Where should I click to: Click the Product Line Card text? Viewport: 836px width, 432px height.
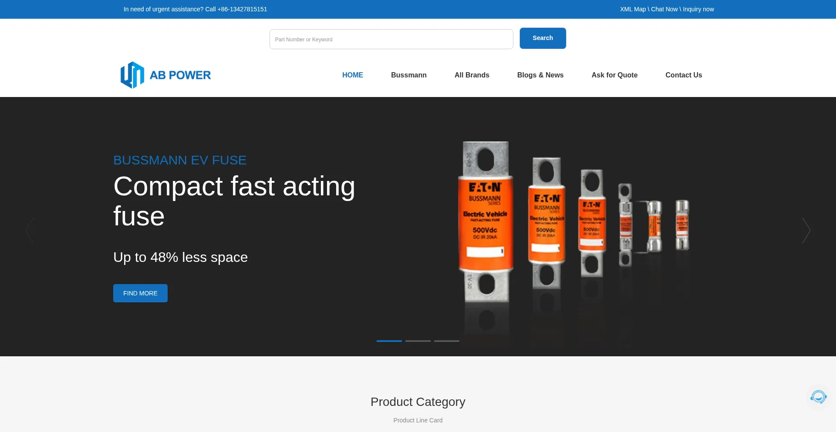pos(418,420)
